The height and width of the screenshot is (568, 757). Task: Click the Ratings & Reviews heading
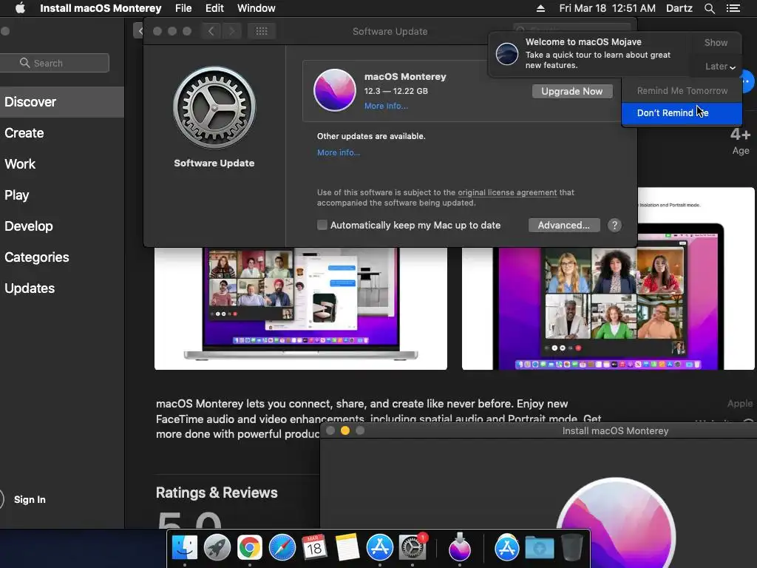tap(217, 493)
